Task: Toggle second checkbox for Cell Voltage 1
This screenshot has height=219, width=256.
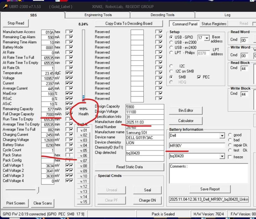Action: tap(71, 165)
